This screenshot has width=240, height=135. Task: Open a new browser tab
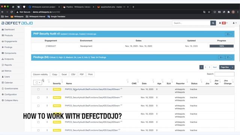[x=133, y=7]
